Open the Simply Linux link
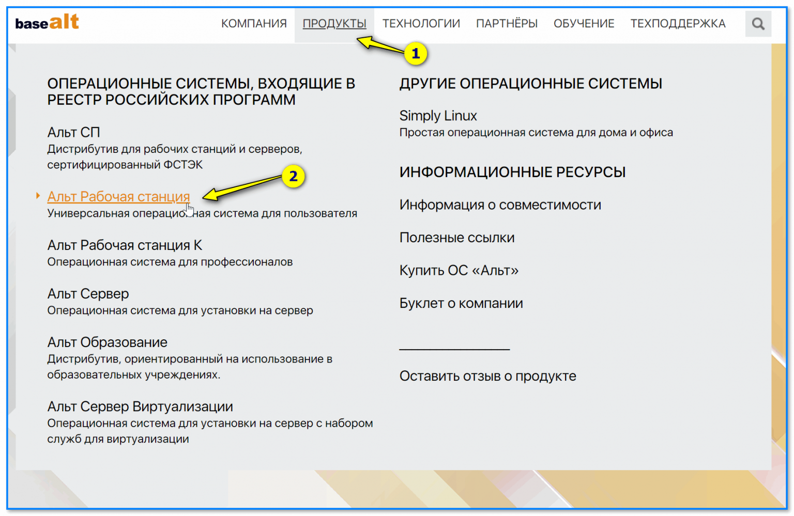Viewport: 794px width, 516px height. click(x=438, y=116)
